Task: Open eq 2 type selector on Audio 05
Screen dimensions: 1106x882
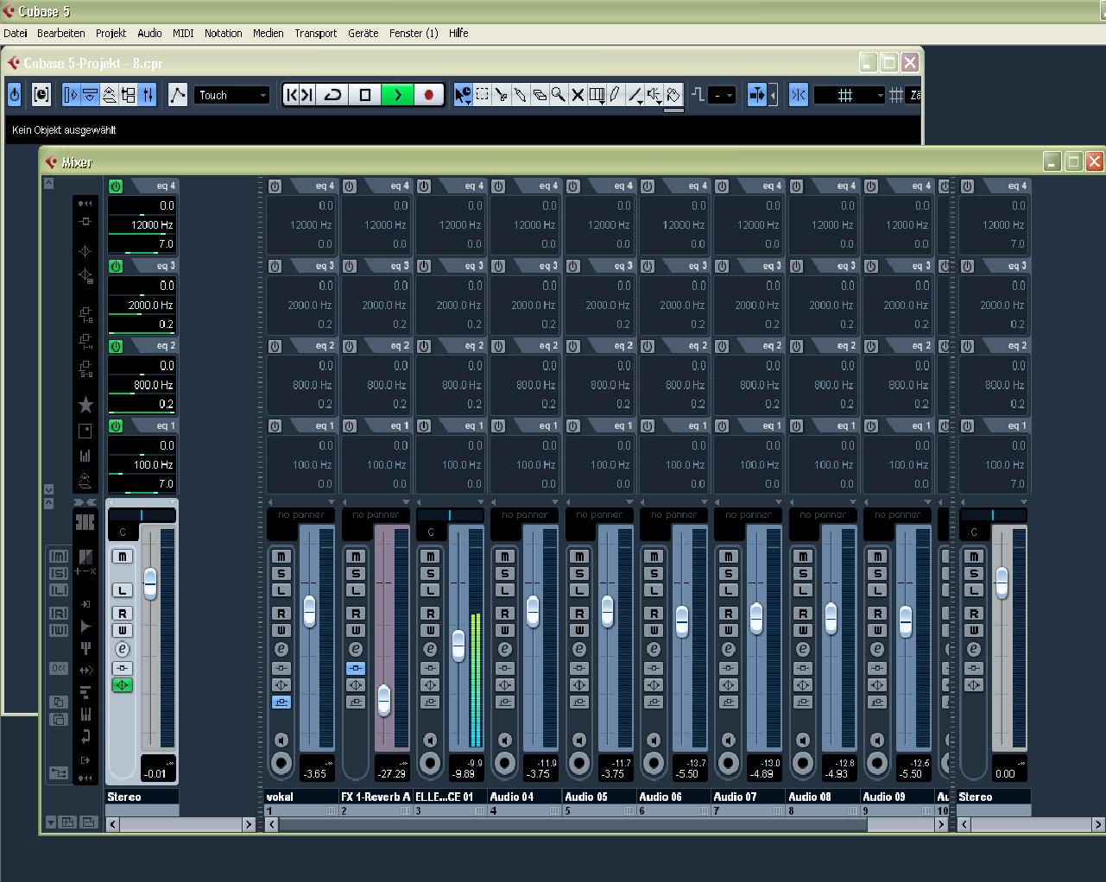Action: click(x=615, y=346)
